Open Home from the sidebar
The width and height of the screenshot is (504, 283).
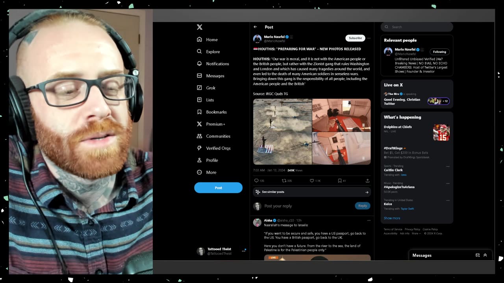[x=207, y=39]
